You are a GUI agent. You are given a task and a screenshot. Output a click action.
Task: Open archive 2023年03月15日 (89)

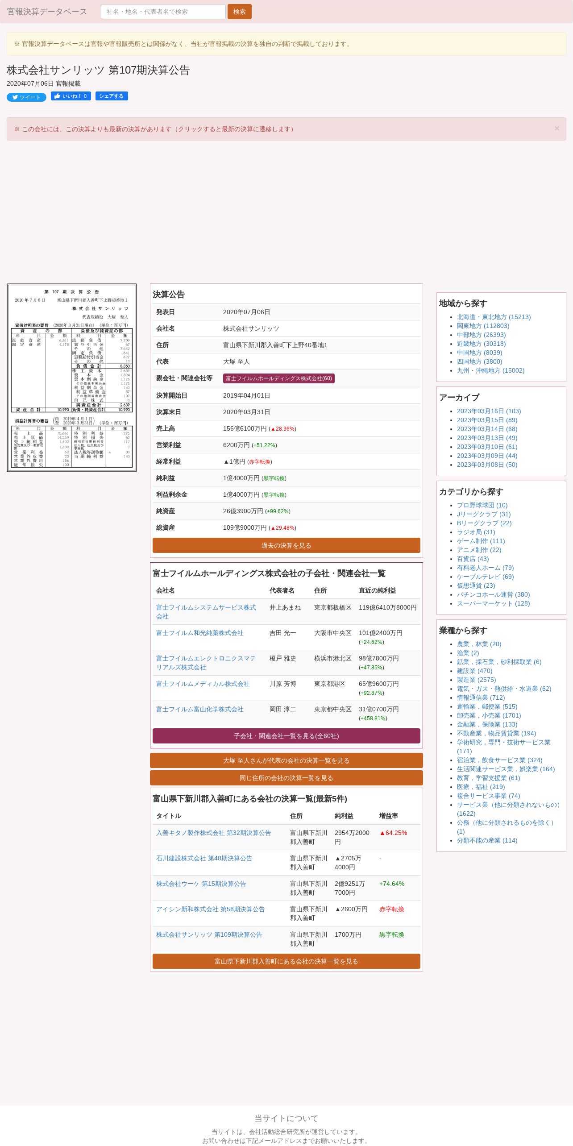click(x=487, y=420)
